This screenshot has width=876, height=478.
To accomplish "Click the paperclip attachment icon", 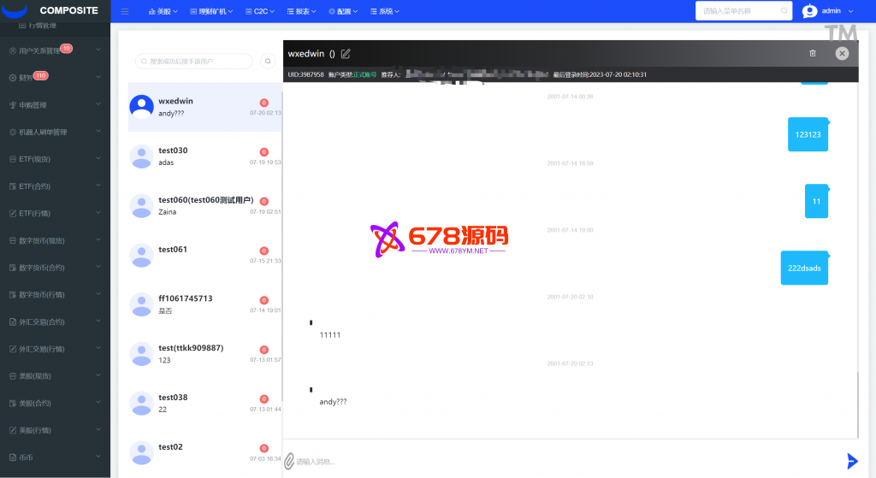I will tap(289, 461).
